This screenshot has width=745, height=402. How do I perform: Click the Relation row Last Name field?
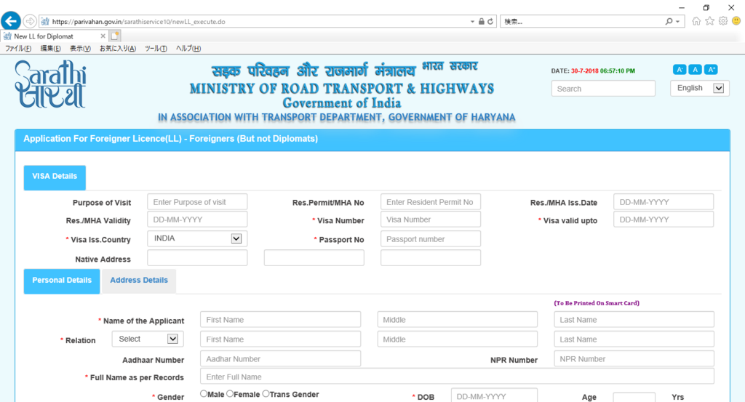(634, 339)
